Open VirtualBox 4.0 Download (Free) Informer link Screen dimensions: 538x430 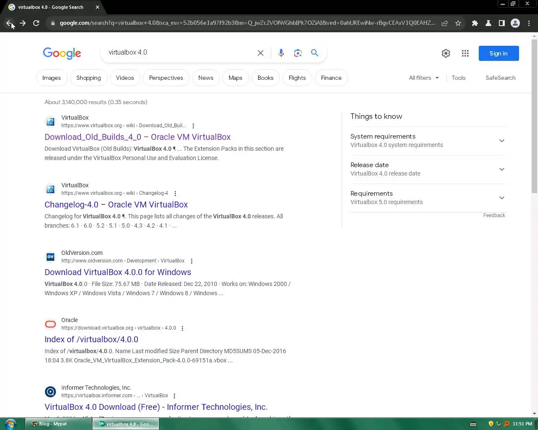pos(156,407)
